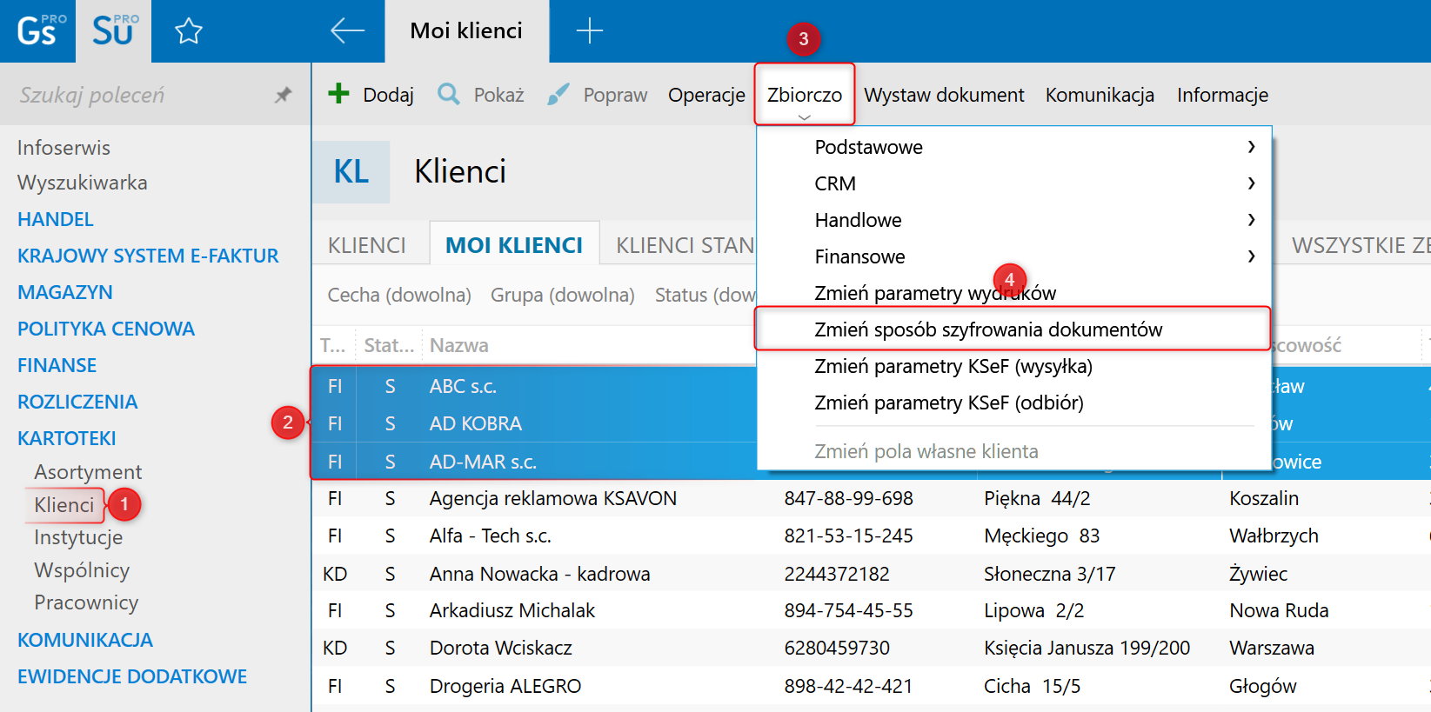Click the green plus Dodaj icon
1431x712 pixels.
338,93
